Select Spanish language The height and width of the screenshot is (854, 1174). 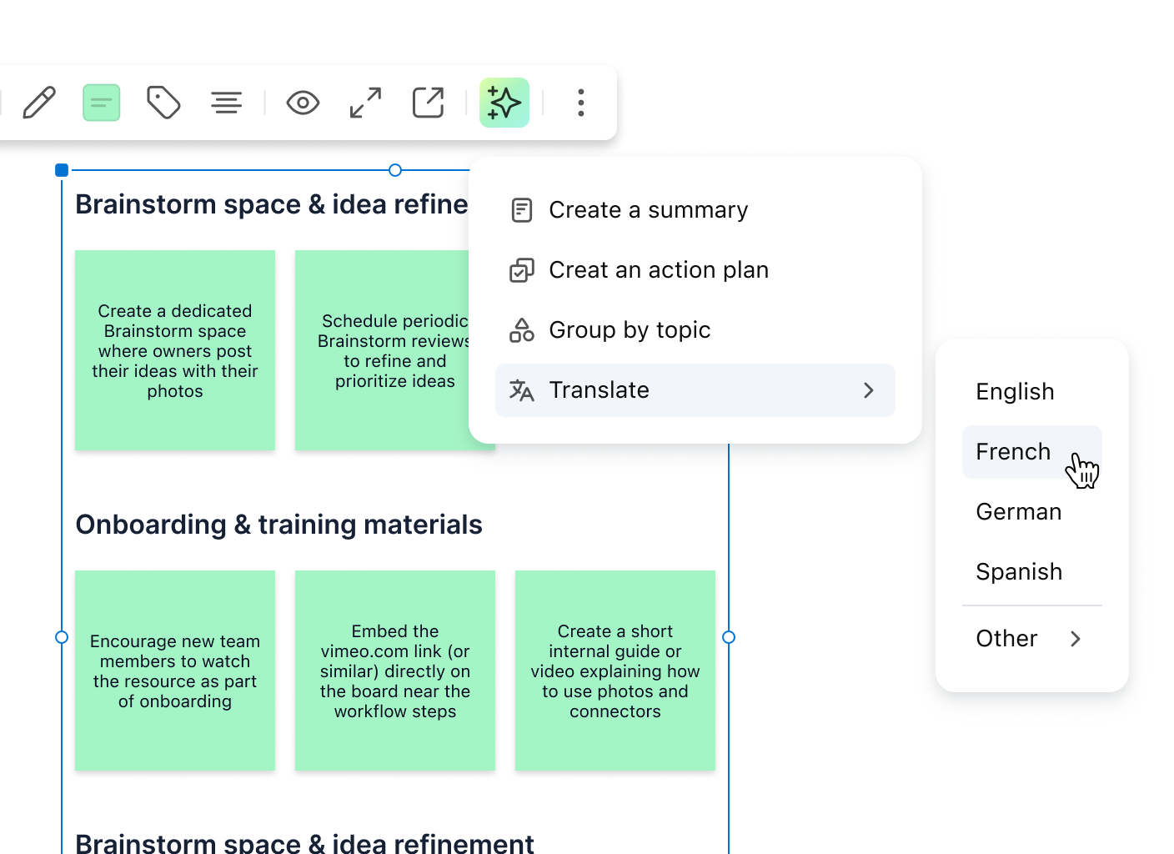click(1032, 572)
